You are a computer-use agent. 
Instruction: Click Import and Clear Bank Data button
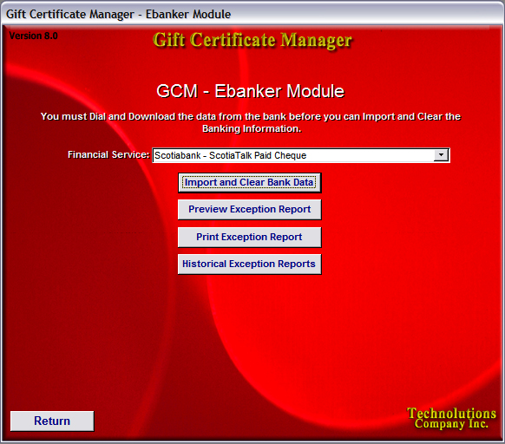coord(250,183)
